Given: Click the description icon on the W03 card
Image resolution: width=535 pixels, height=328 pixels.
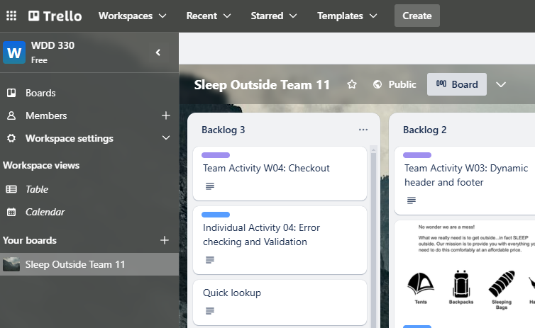Looking at the screenshot, I should click(x=412, y=200).
